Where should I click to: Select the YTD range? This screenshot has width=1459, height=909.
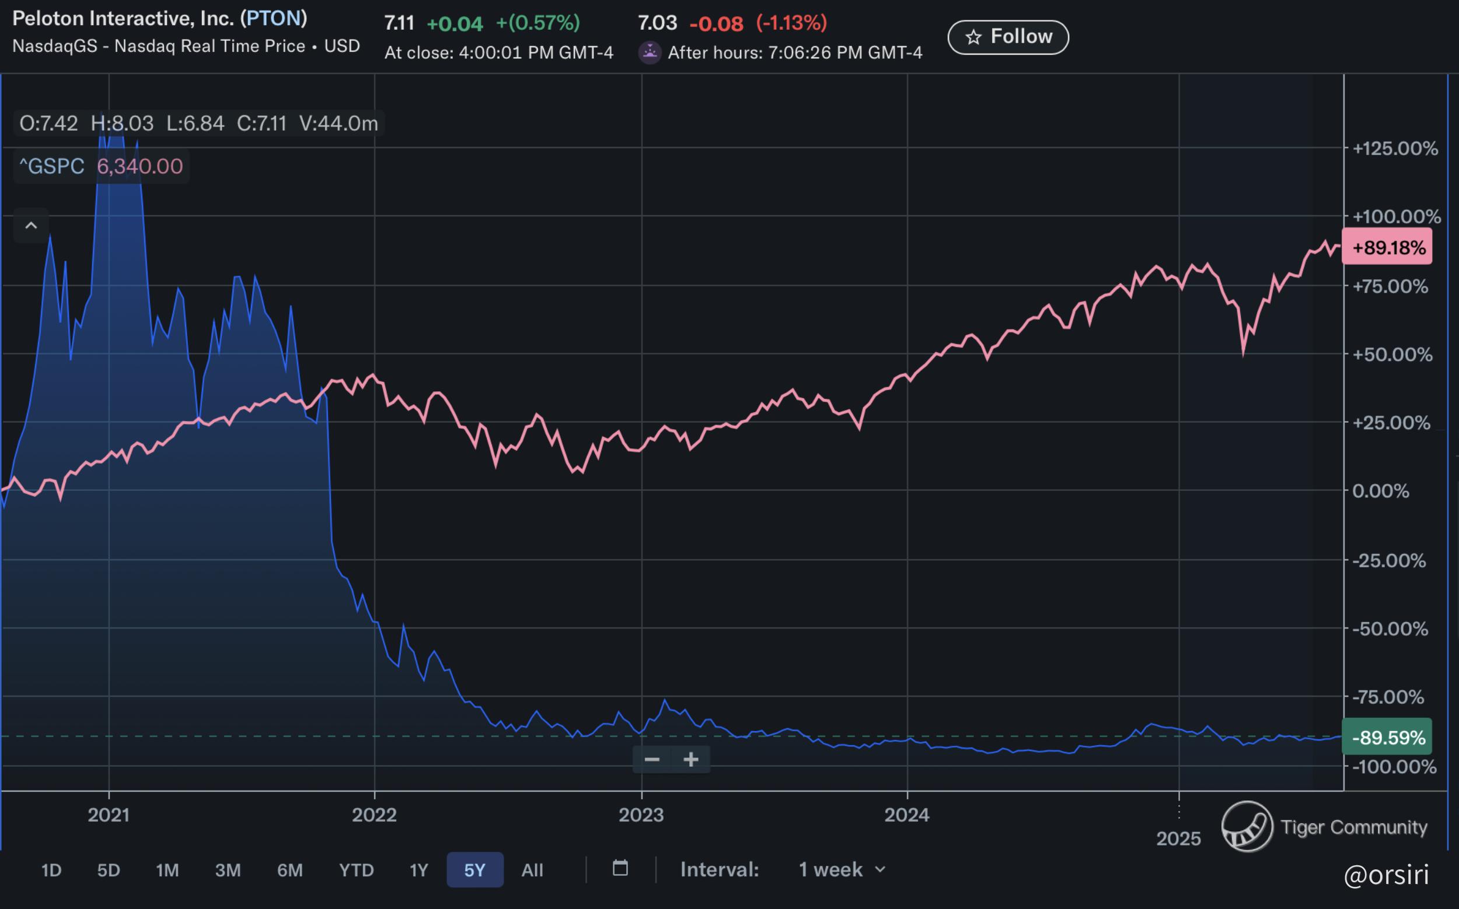coord(356,870)
